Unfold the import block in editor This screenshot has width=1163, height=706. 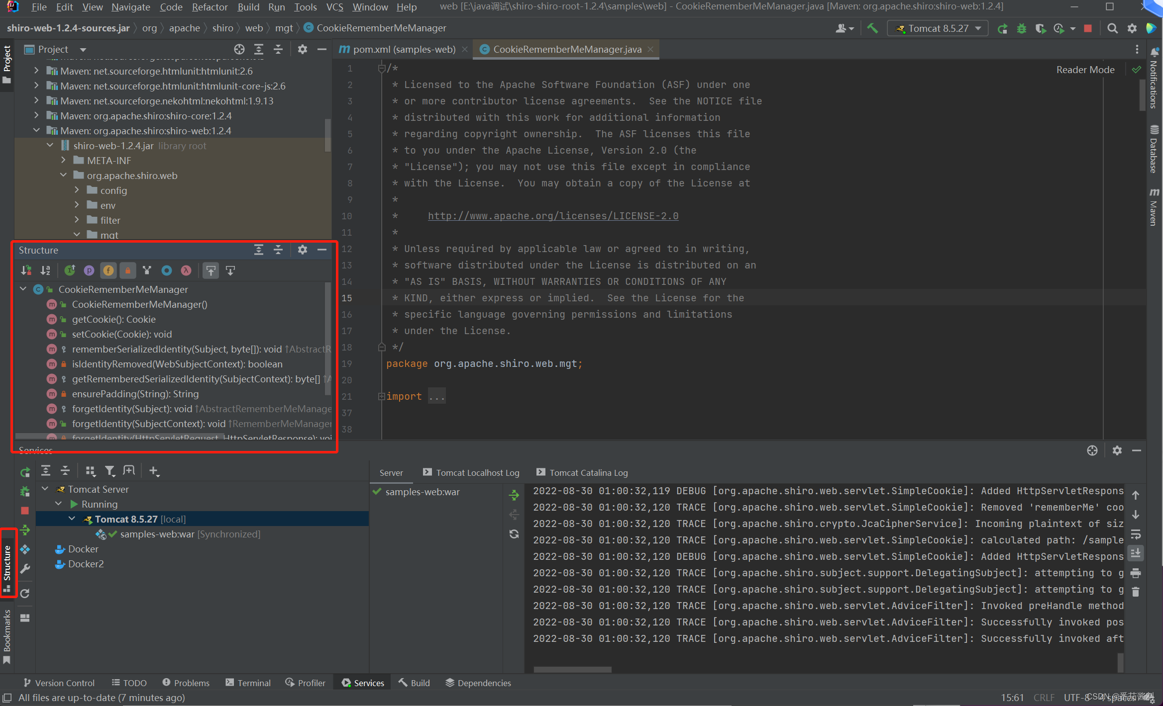click(x=382, y=396)
